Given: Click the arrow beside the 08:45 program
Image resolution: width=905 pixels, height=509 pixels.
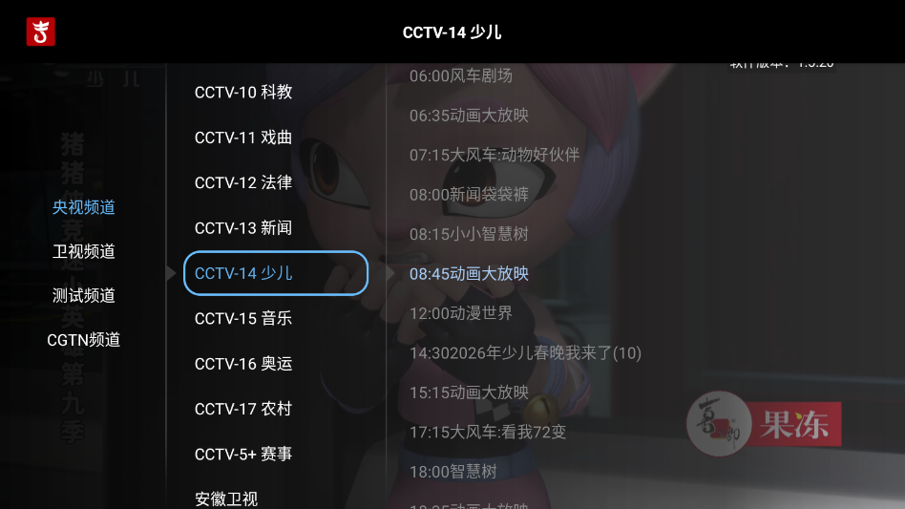Looking at the screenshot, I should pyautogui.click(x=390, y=273).
